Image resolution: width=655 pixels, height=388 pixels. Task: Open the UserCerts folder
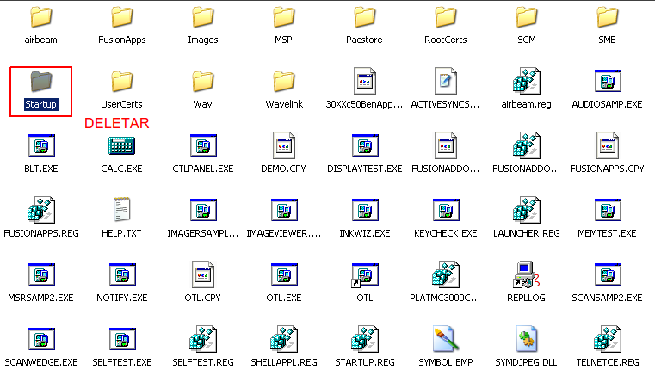pos(122,82)
